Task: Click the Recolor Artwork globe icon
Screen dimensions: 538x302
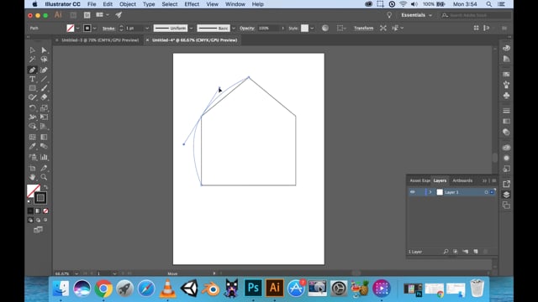Action: click(325, 28)
